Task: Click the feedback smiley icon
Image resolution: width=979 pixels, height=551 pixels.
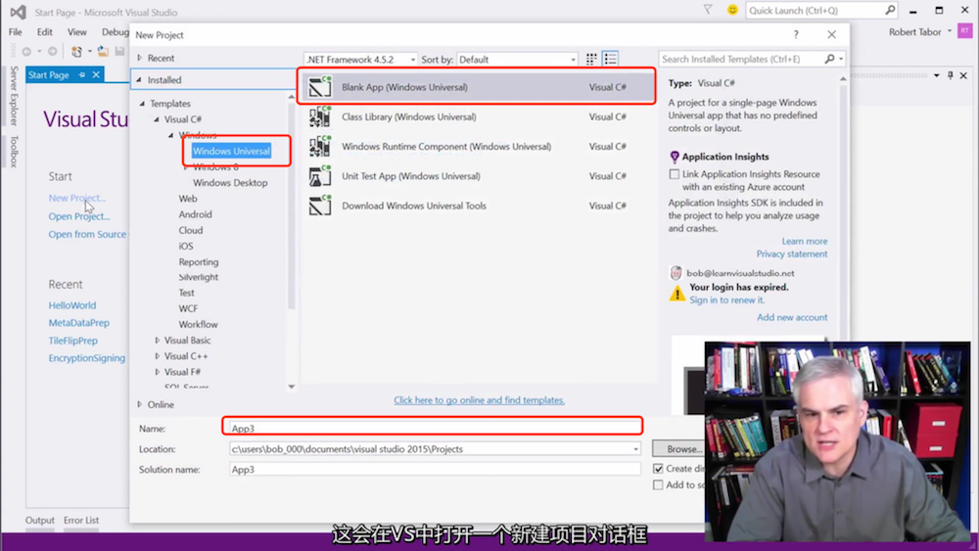Action: 732,10
